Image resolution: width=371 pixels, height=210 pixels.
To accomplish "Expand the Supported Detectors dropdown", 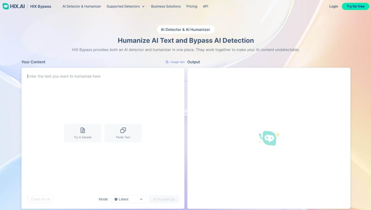I will (x=123, y=6).
